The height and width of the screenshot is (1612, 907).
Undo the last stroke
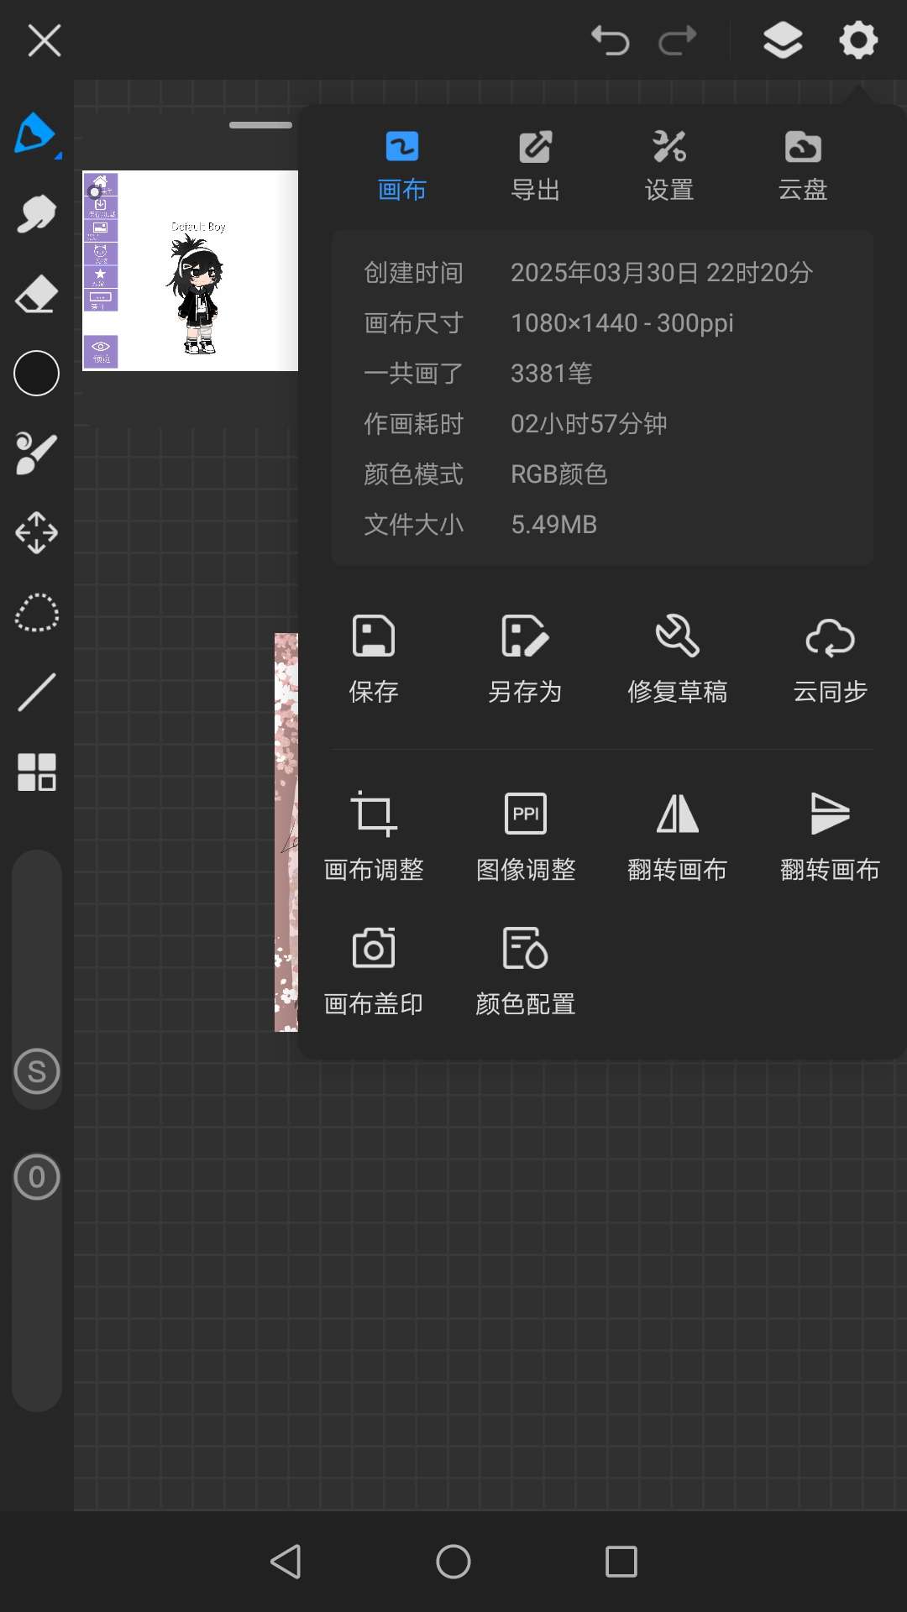coord(611,40)
